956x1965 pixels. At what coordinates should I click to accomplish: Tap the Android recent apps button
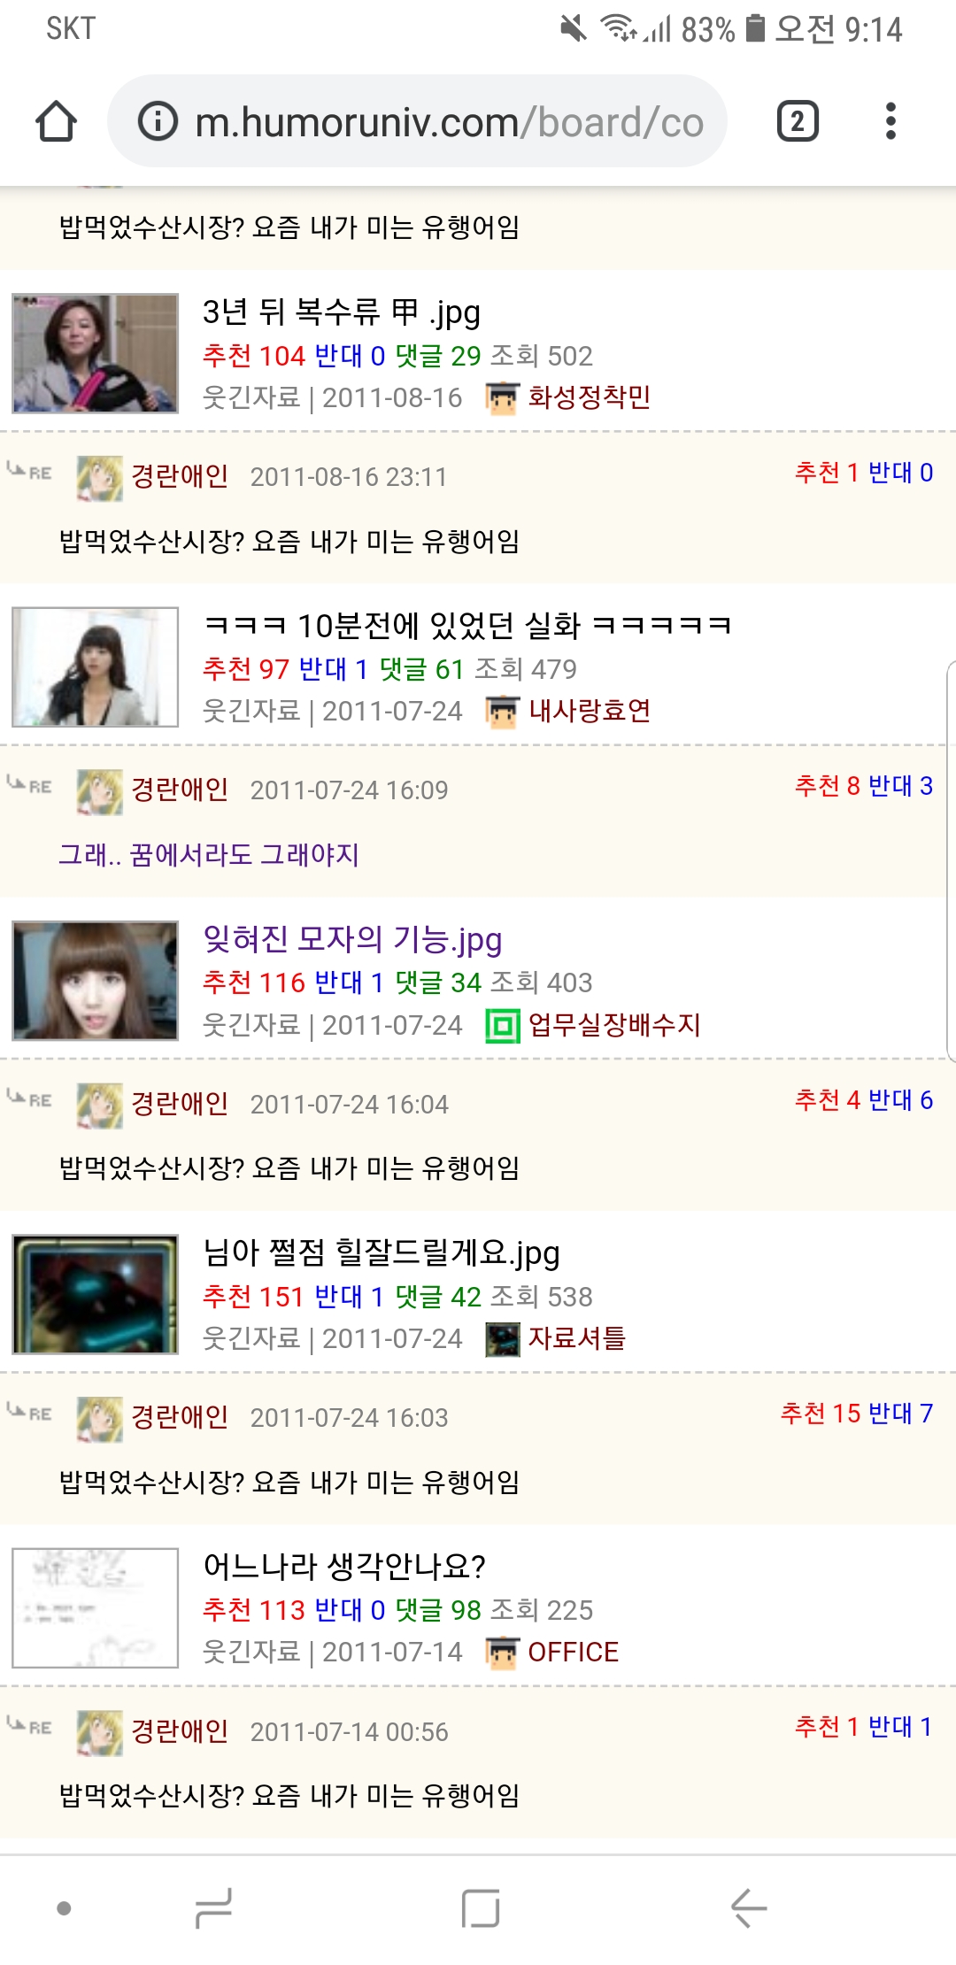point(213,1907)
